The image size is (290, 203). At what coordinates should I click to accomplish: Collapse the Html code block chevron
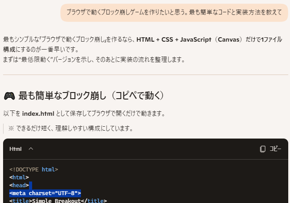(31, 149)
